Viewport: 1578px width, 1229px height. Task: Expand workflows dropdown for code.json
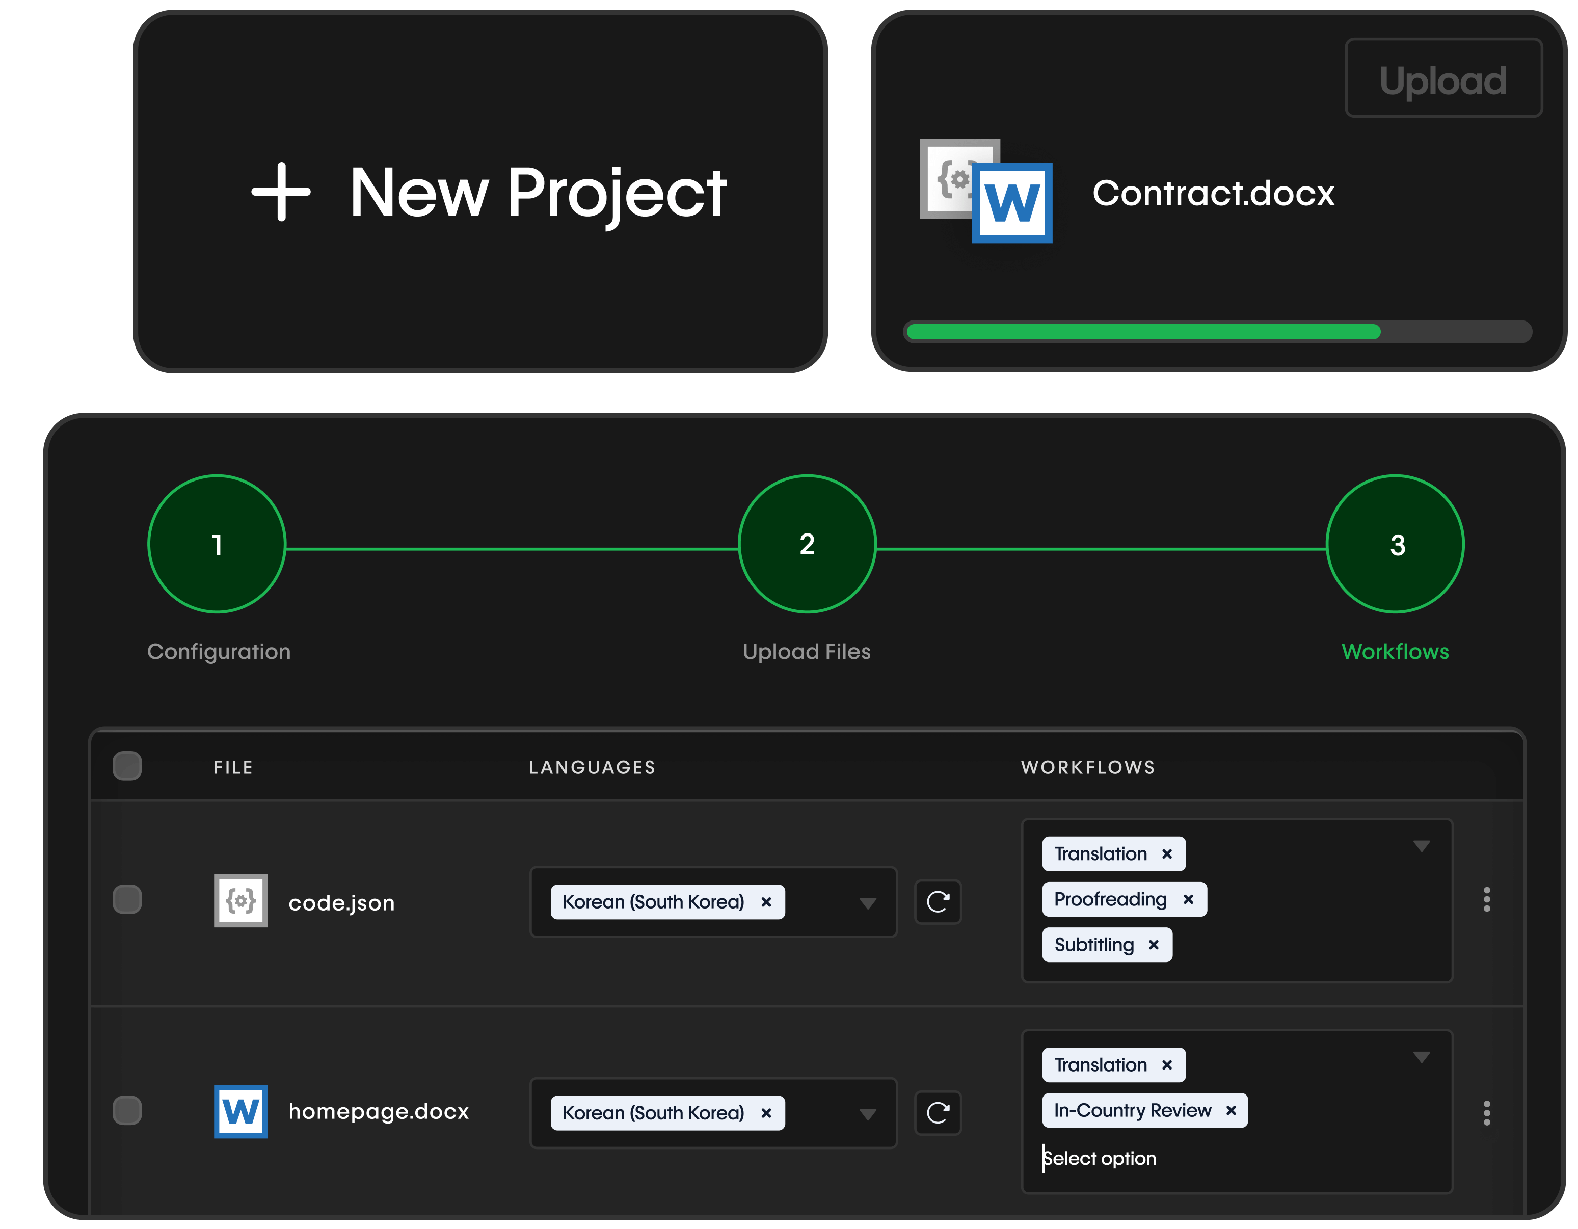coord(1421,846)
